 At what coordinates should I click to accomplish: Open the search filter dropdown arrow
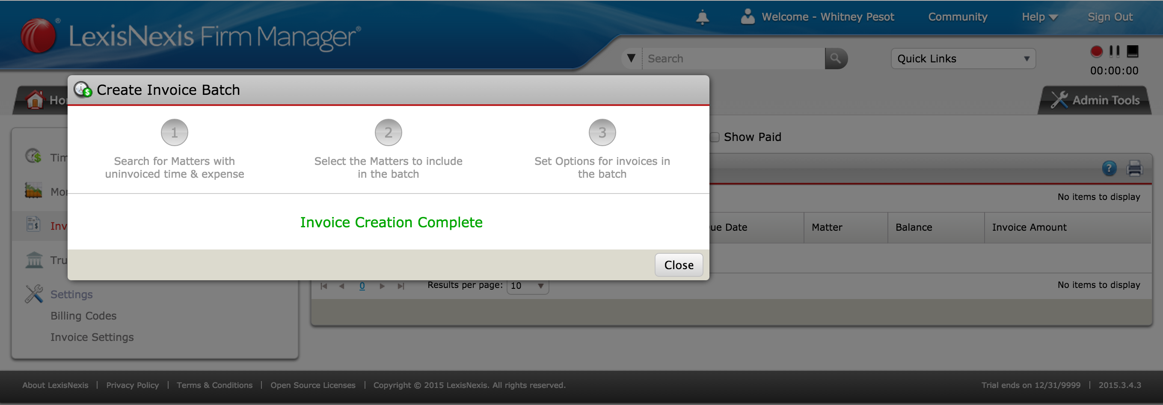[x=631, y=59]
